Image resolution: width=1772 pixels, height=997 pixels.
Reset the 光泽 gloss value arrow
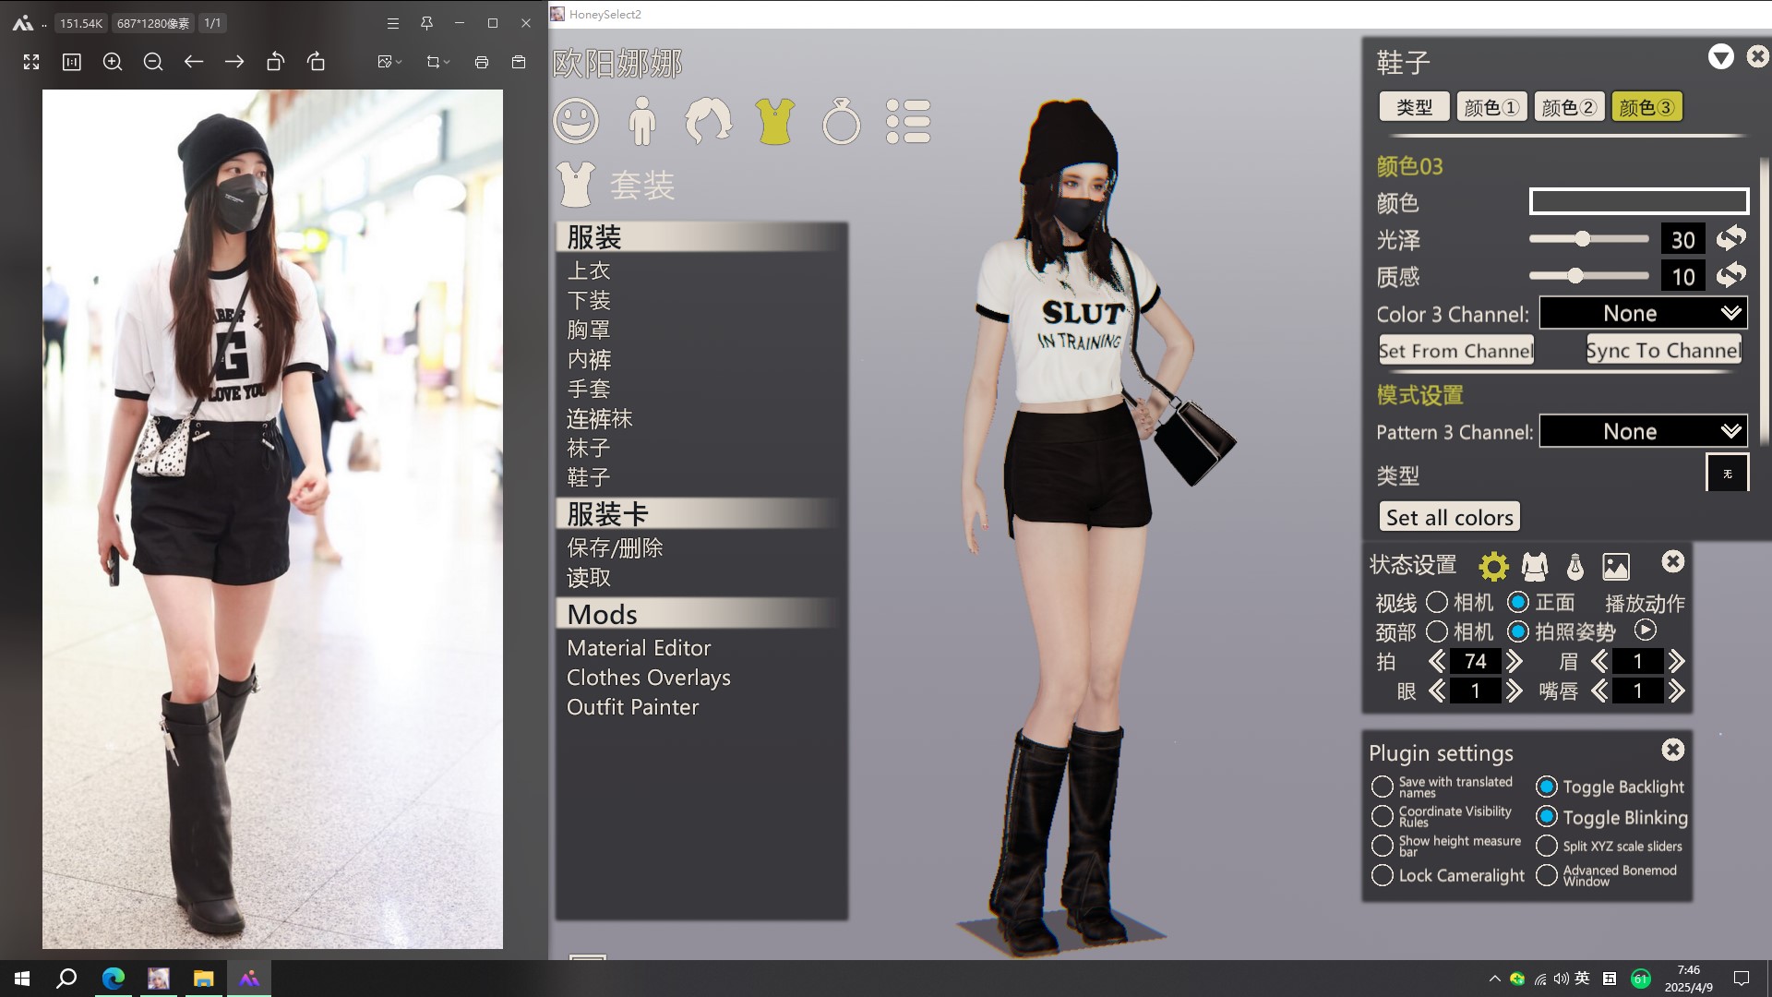(1730, 238)
